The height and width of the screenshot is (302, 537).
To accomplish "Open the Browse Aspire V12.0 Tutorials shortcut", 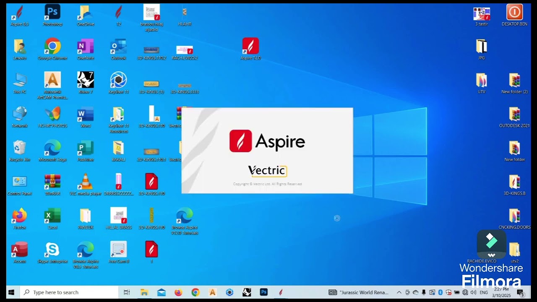I will [x=185, y=222].
